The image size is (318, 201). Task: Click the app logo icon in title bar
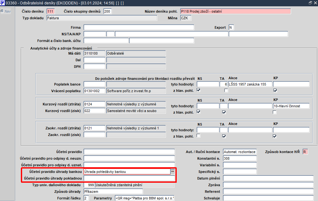click(3, 3)
